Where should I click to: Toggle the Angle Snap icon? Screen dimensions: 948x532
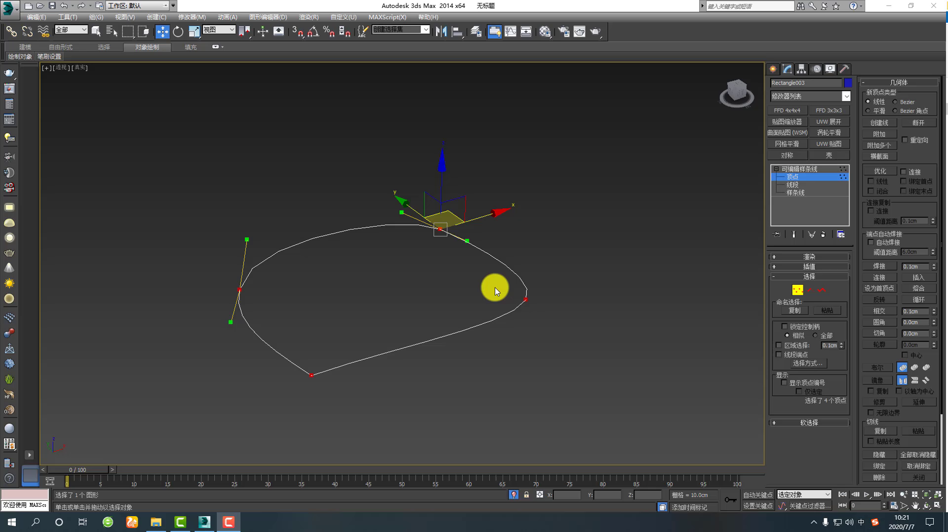(313, 32)
